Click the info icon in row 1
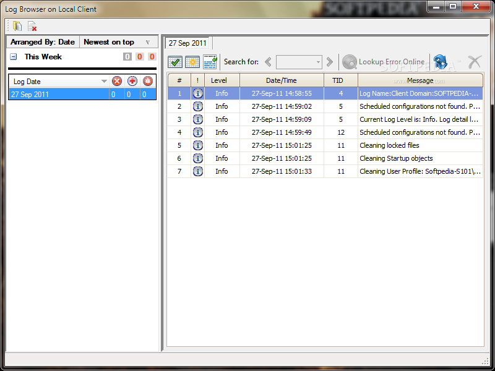The width and height of the screenshot is (495, 371). coord(198,93)
